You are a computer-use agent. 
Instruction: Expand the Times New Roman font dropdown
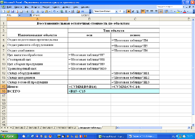tap(116, 12)
